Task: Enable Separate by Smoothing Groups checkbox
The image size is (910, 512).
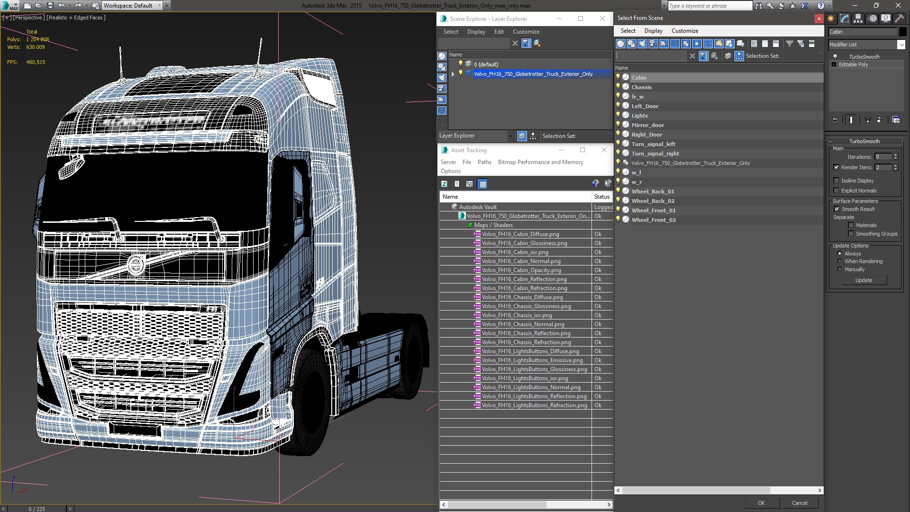Action: tap(851, 234)
